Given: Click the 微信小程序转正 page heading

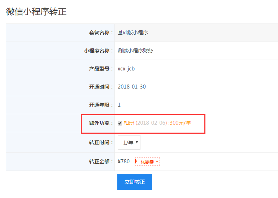Looking at the screenshot, I should 36,12.
